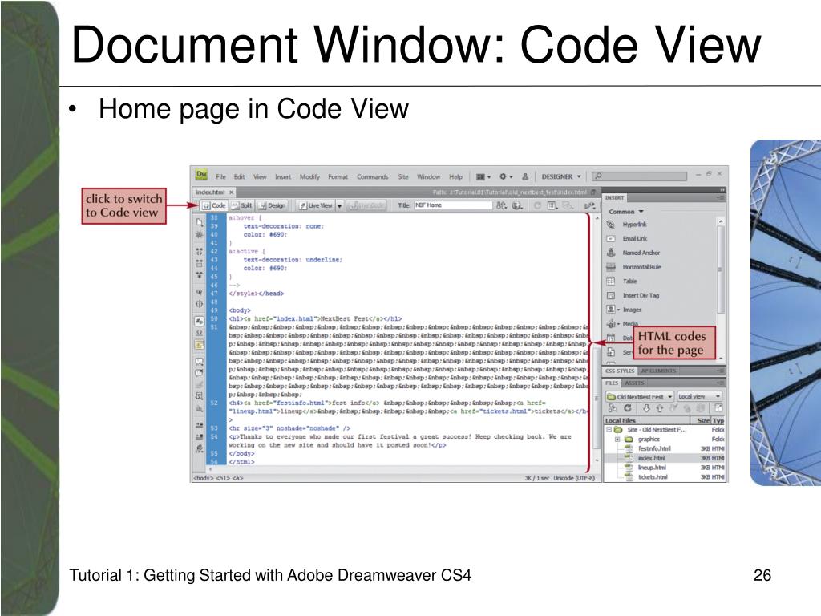Open the Insert menu
821x616 pixels.
(x=283, y=177)
